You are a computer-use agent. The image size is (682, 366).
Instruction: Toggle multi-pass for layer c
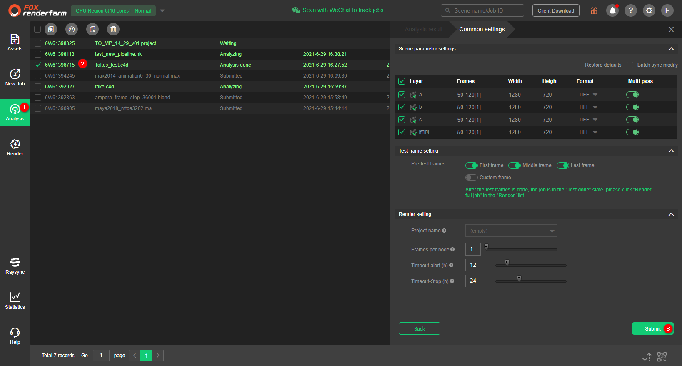[x=632, y=120]
